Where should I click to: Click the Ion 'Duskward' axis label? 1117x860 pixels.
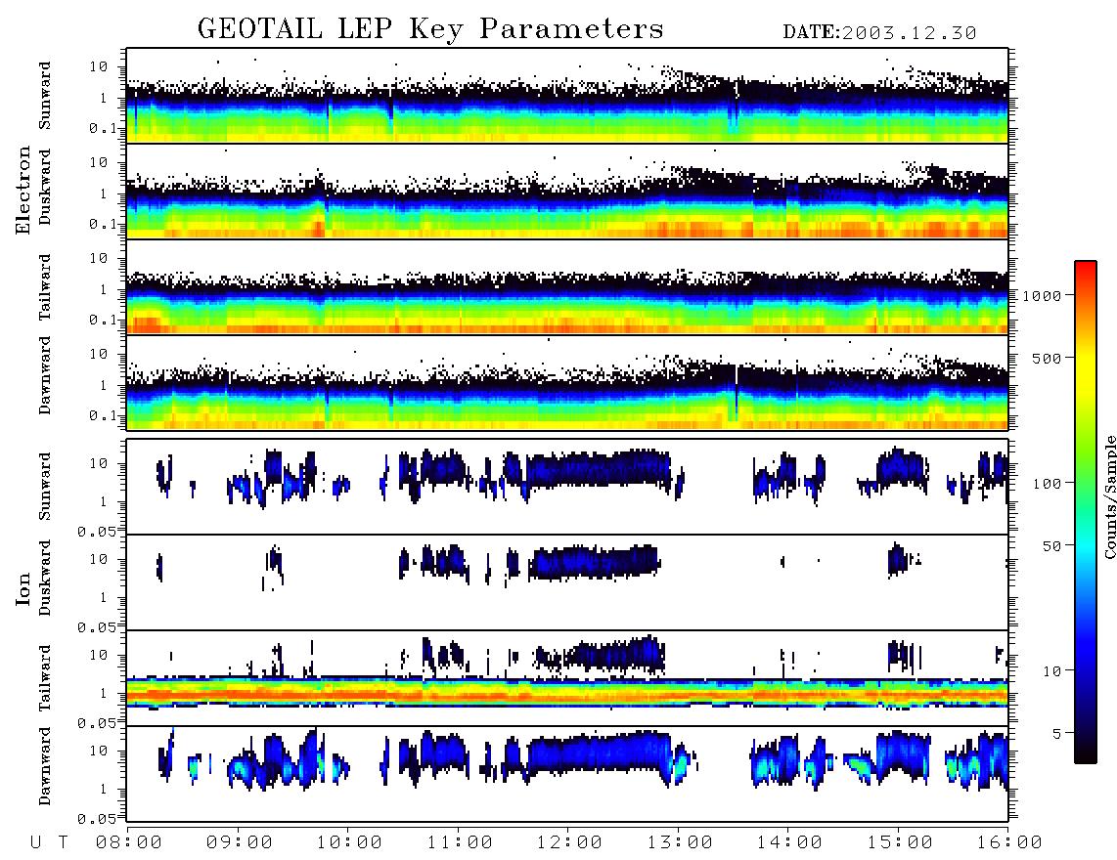45,579
